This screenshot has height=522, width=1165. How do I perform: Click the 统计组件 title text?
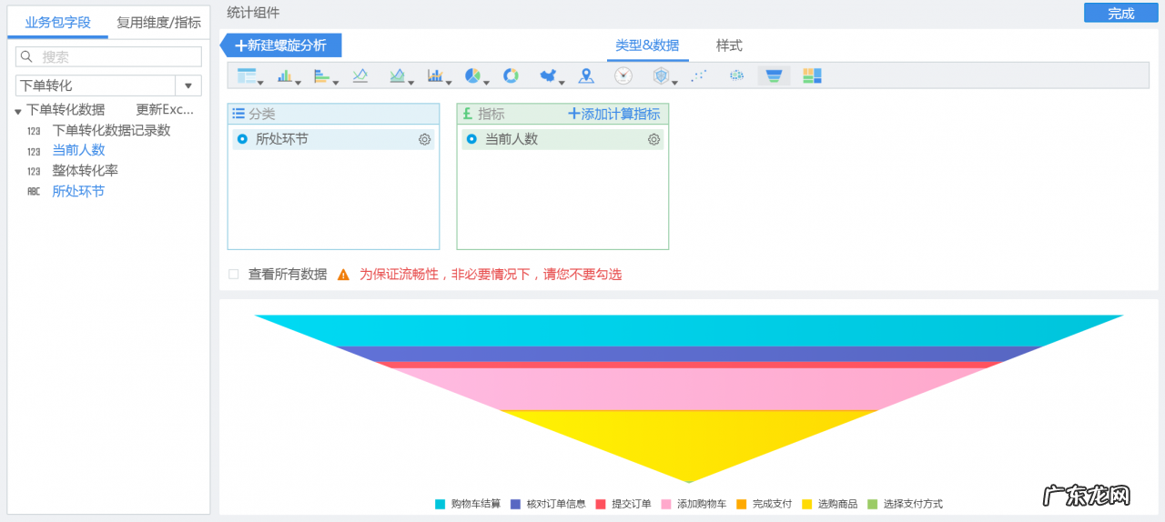pos(253,13)
